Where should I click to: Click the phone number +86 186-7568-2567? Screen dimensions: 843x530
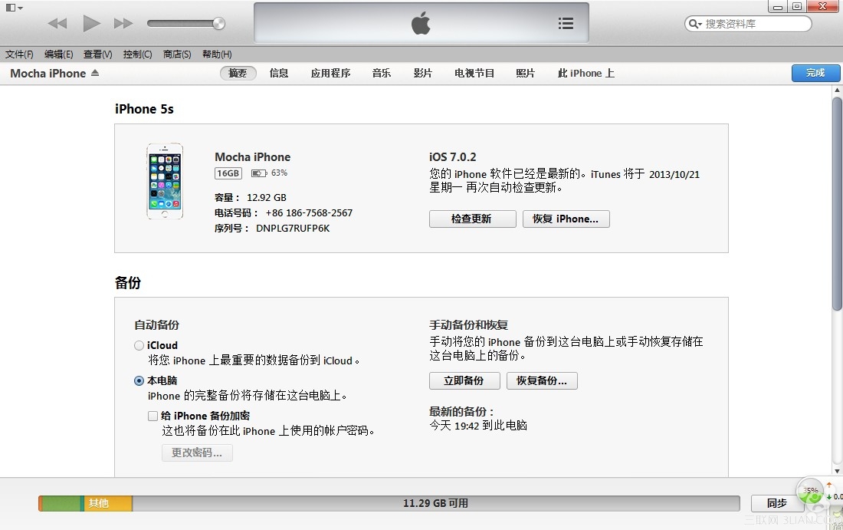click(309, 212)
